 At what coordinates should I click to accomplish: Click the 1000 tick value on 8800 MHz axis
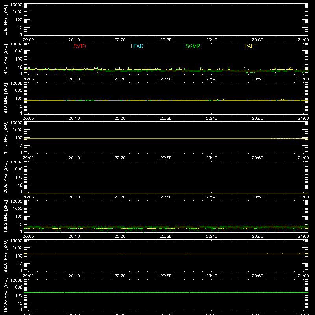tap(18, 248)
